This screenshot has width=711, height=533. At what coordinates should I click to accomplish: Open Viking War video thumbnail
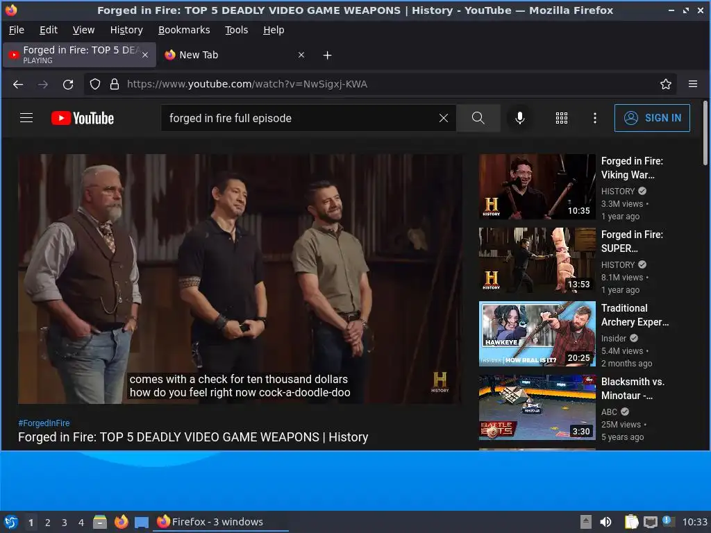point(537,187)
